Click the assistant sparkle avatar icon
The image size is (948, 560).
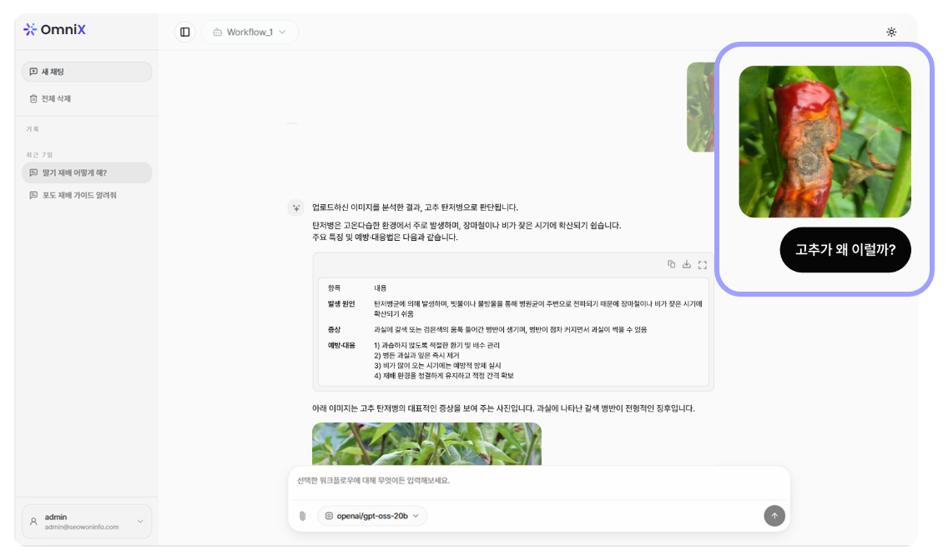point(295,207)
